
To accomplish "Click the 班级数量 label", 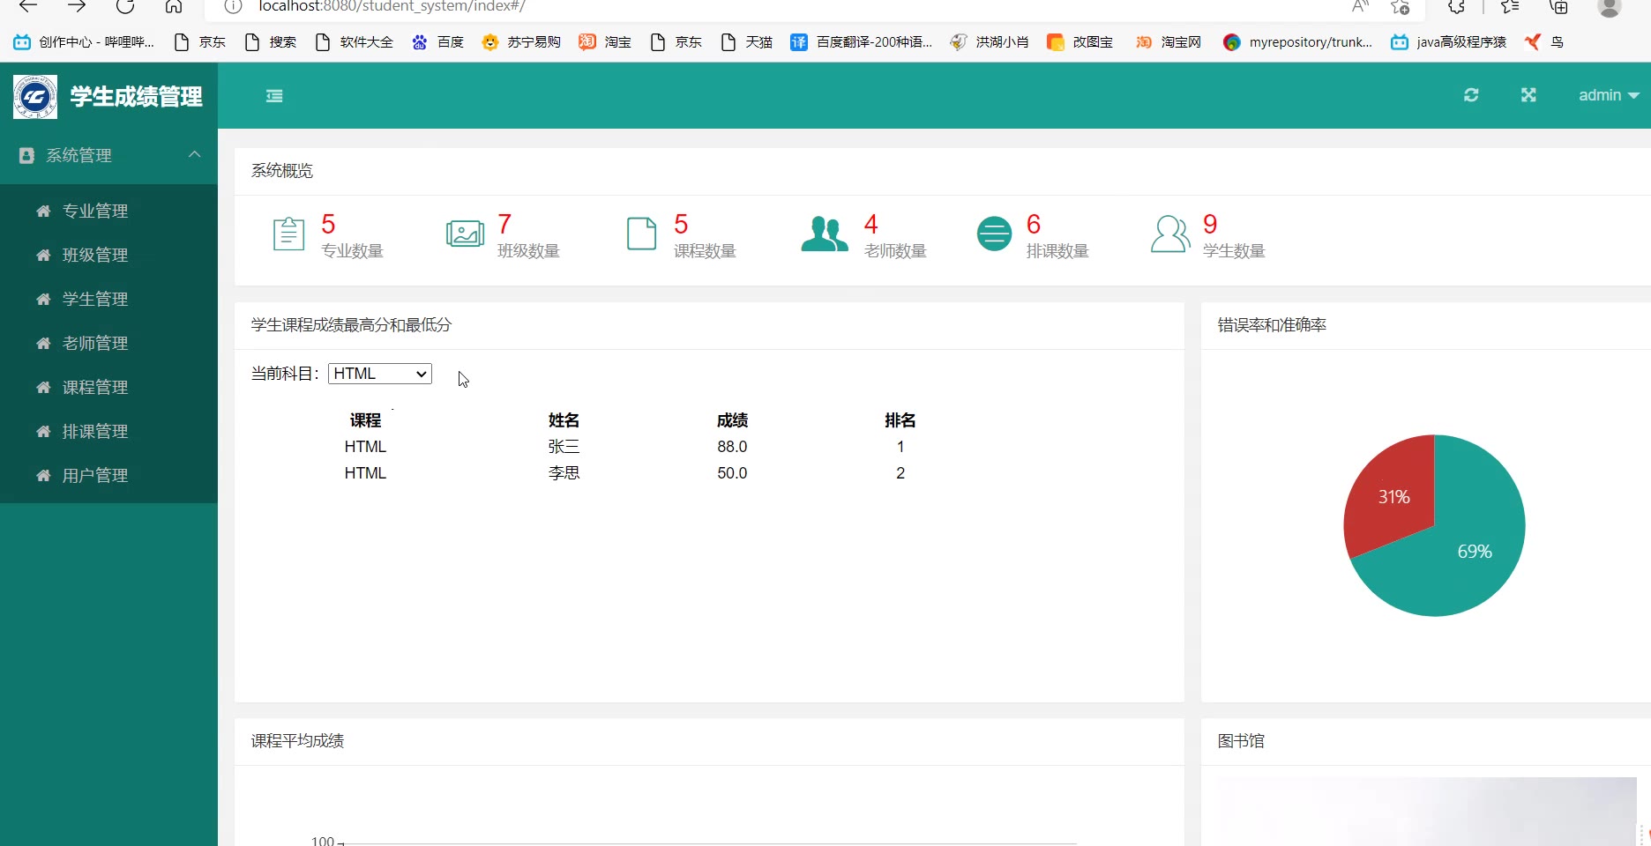I will [528, 251].
